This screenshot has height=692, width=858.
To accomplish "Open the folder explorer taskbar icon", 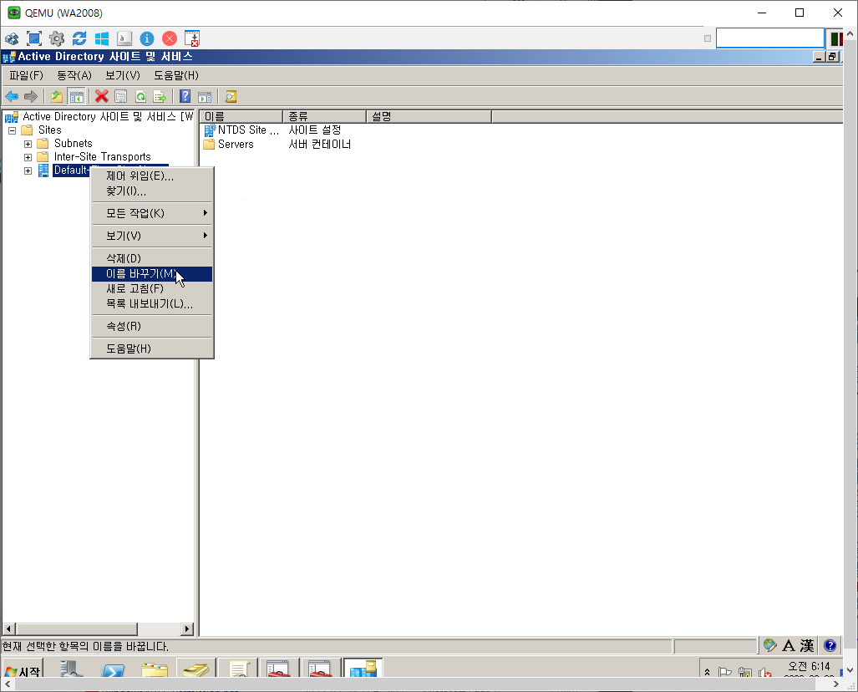I will pos(155,669).
